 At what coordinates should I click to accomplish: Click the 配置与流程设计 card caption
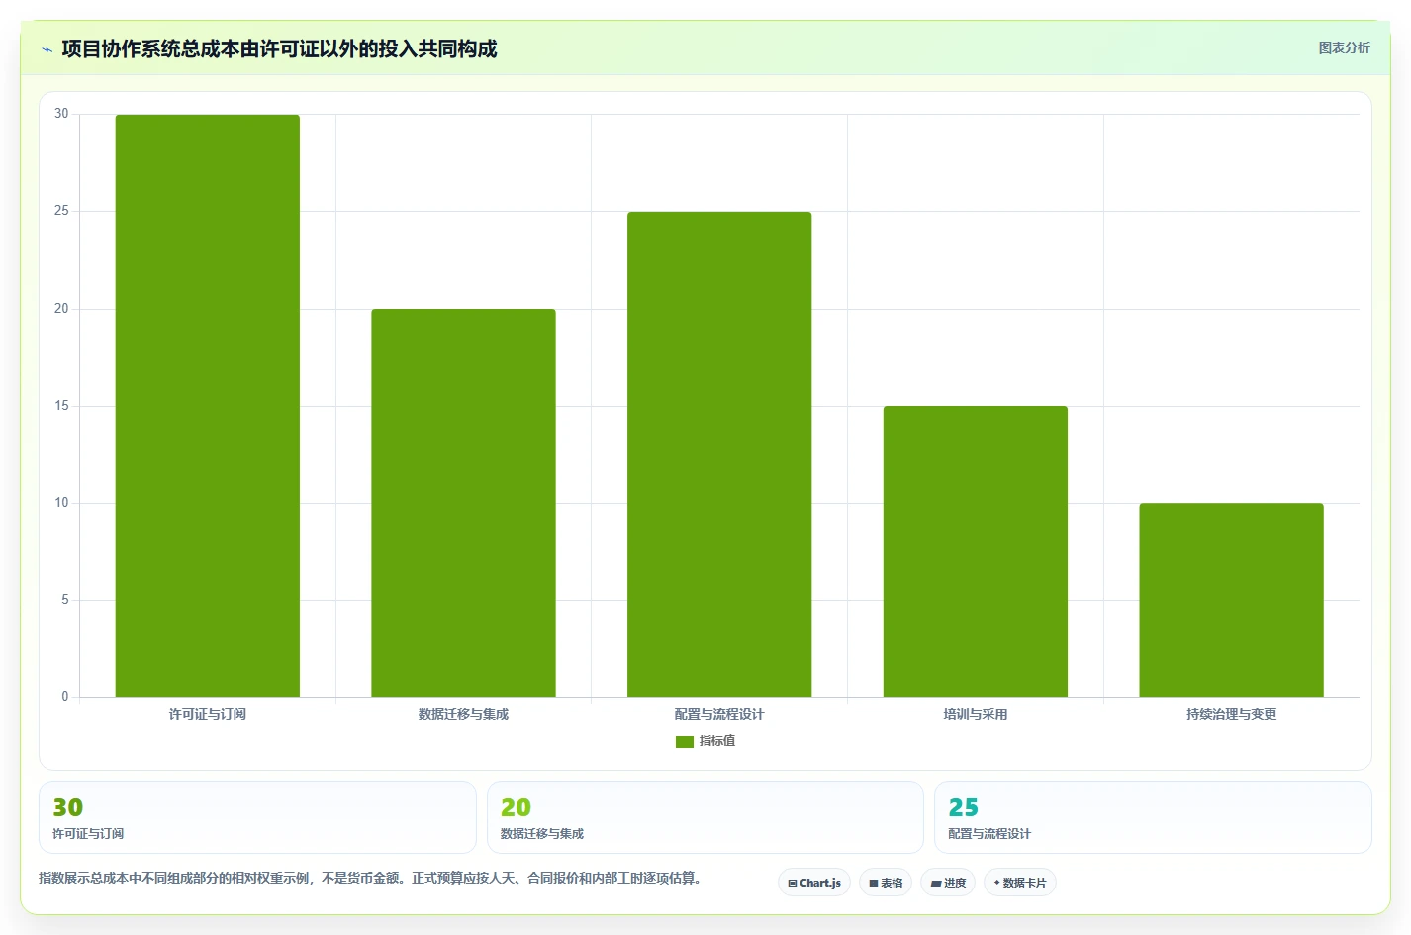point(989,834)
